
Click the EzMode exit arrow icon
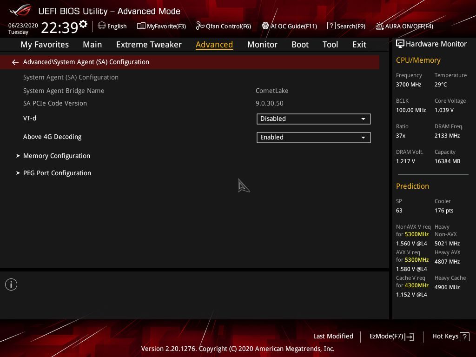pyautogui.click(x=410, y=337)
